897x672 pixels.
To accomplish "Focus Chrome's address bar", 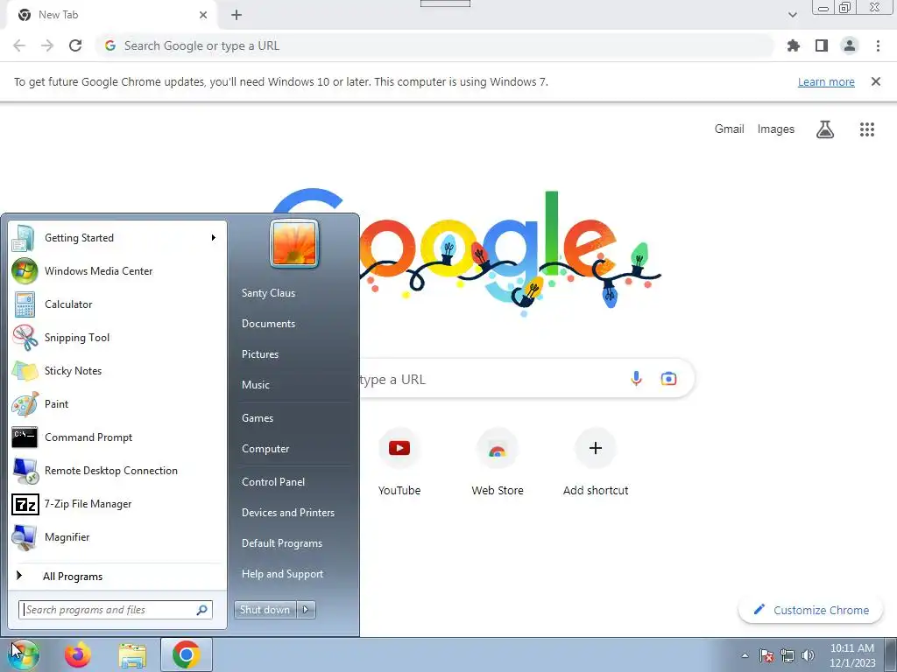I will coord(434,45).
